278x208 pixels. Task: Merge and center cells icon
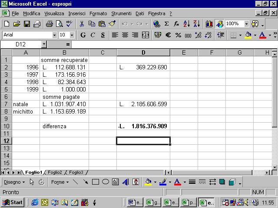coord(146,35)
